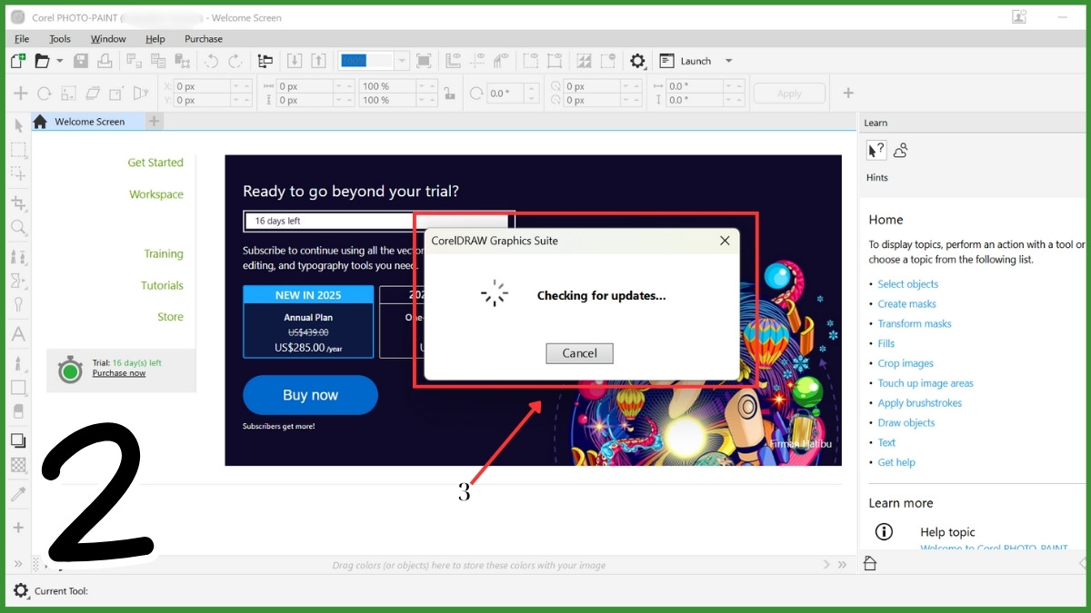The height and width of the screenshot is (613, 1091).
Task: Click the status bar gear icon
Action: [21, 591]
